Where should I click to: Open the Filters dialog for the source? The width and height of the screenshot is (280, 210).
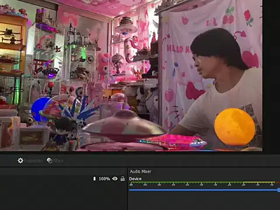click(x=55, y=160)
